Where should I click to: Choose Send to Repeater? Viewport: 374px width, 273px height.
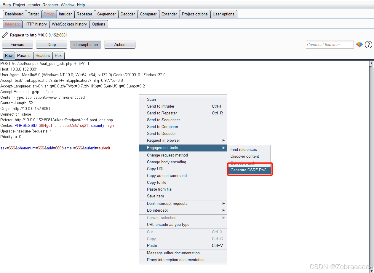pos(183,113)
